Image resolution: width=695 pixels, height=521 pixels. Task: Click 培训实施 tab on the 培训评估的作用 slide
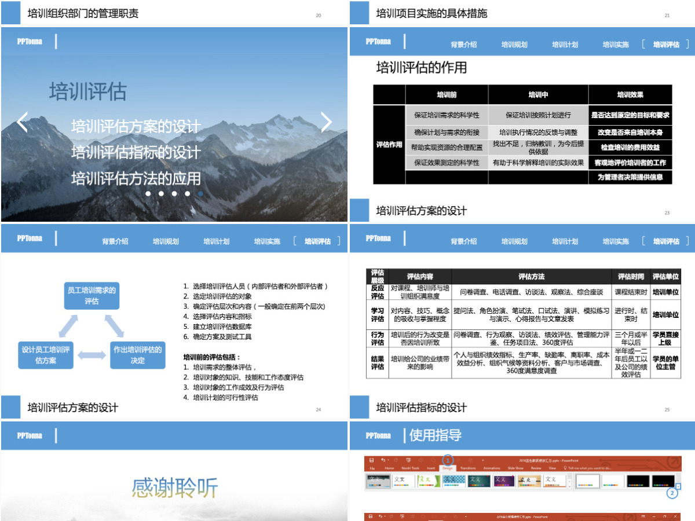[615, 45]
